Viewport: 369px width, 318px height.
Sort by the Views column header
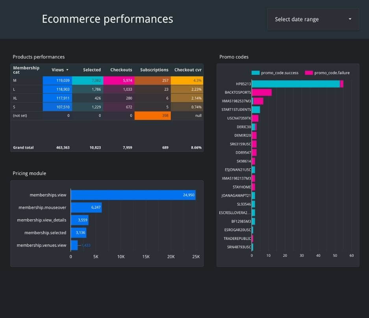(57, 70)
